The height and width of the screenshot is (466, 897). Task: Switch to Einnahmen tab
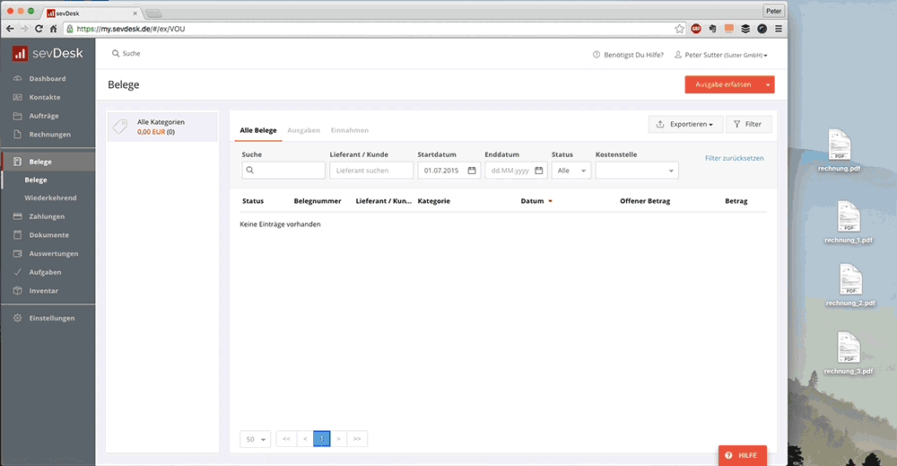(x=350, y=130)
